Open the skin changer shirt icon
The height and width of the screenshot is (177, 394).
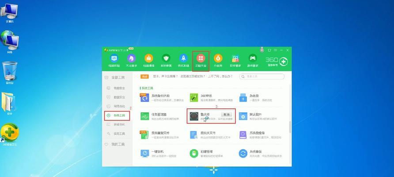(269, 50)
